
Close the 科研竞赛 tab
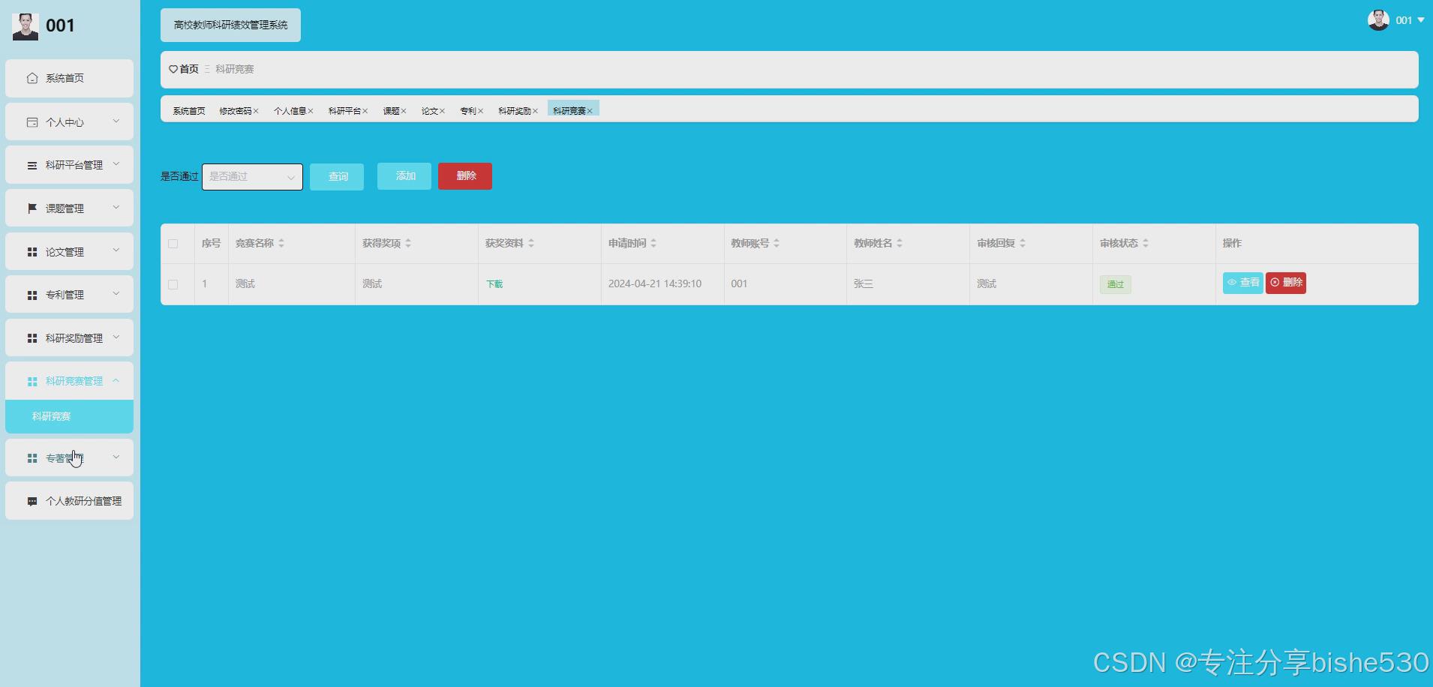(x=590, y=111)
